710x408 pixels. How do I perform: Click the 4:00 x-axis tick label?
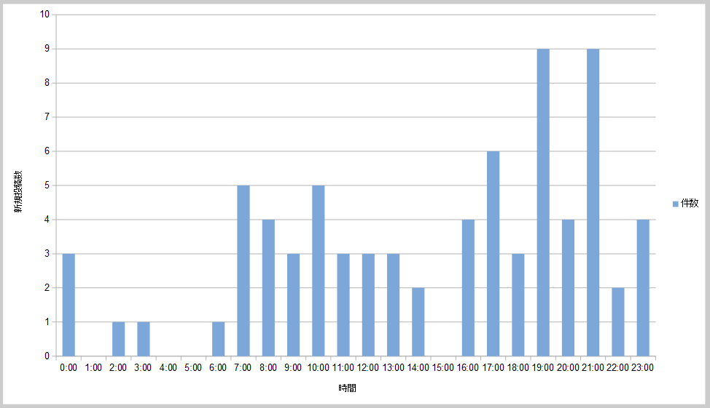pos(168,368)
